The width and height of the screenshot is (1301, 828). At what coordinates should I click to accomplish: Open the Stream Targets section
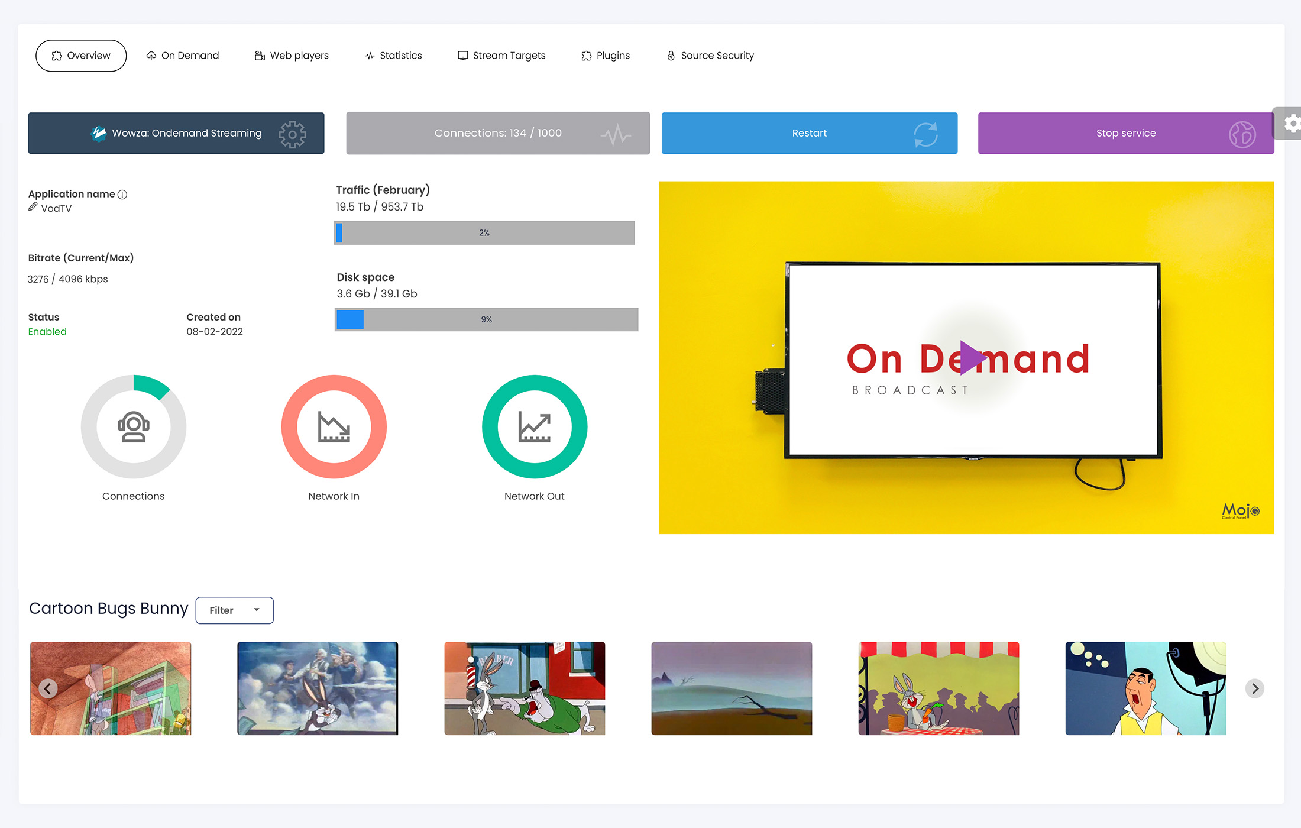tap(501, 55)
